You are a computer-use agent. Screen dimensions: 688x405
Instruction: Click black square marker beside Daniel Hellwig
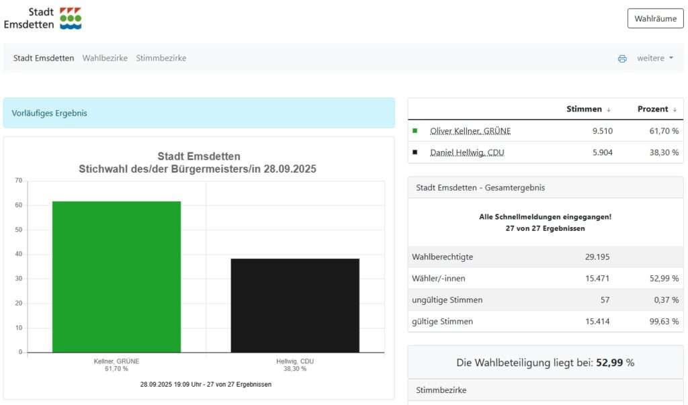pyautogui.click(x=415, y=152)
